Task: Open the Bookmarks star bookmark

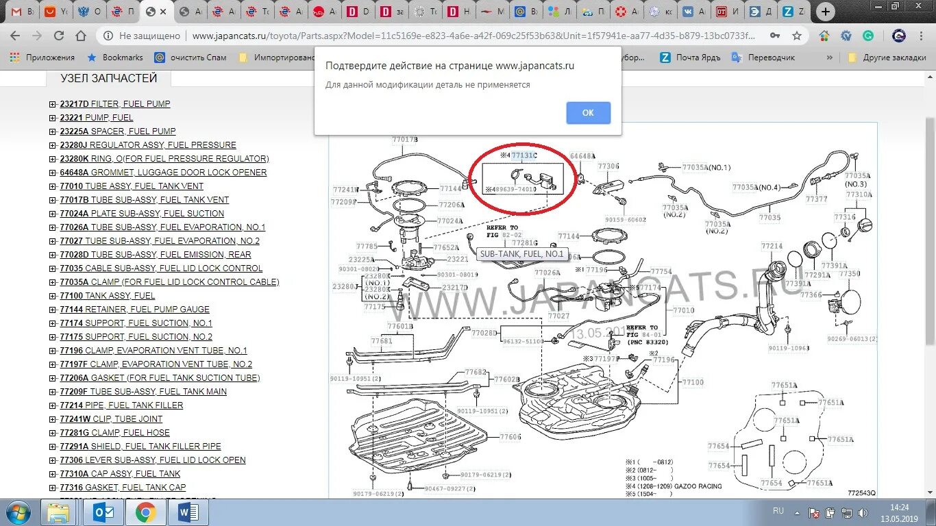Action: click(116, 58)
